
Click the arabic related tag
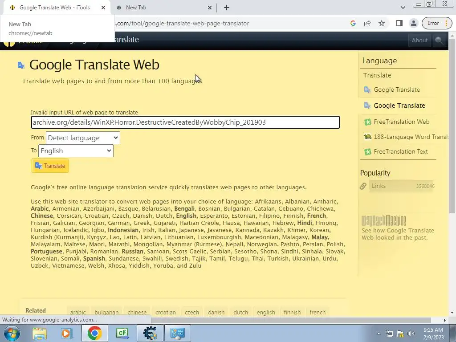tap(78, 312)
